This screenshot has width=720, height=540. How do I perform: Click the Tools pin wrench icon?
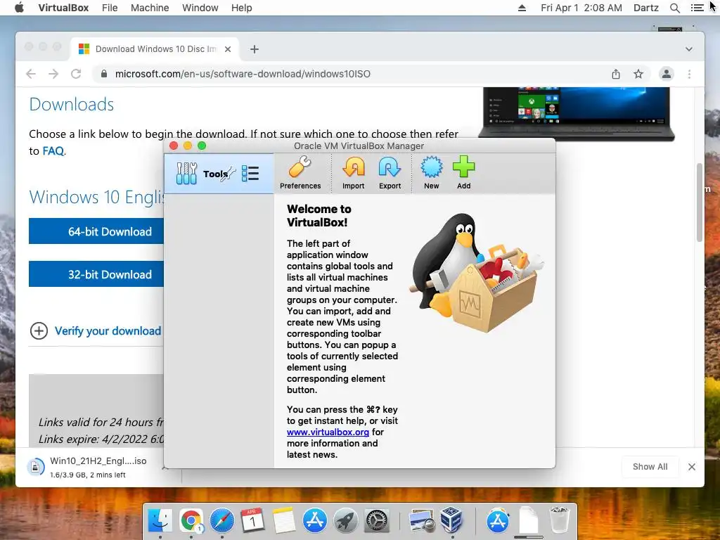[x=228, y=174]
